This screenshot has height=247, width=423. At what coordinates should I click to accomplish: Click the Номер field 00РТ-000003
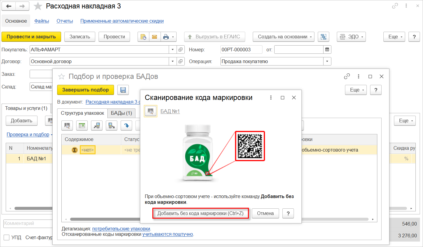point(242,50)
